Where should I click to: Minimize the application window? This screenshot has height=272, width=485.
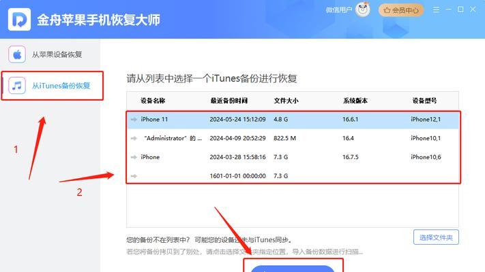coord(448,10)
